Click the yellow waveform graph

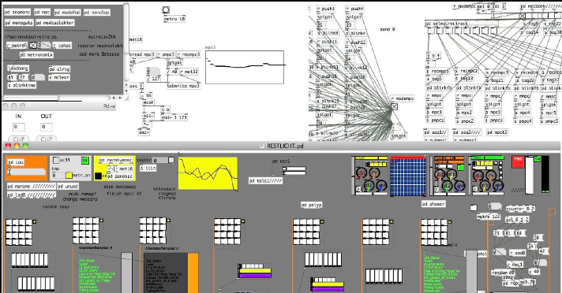[x=208, y=173]
